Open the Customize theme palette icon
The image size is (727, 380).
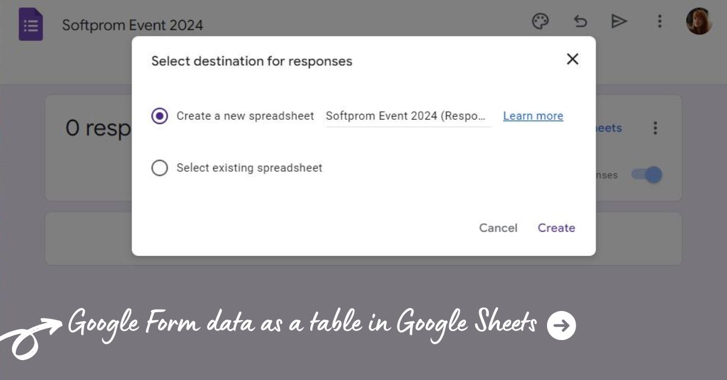point(540,21)
